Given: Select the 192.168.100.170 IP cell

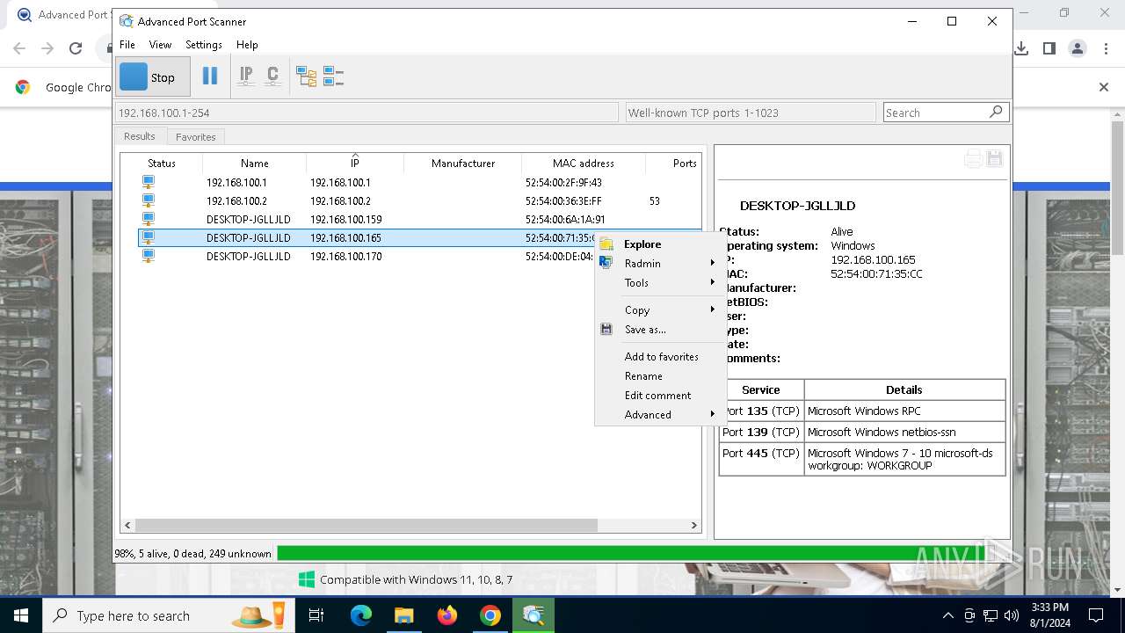Looking at the screenshot, I should pyautogui.click(x=345, y=256).
